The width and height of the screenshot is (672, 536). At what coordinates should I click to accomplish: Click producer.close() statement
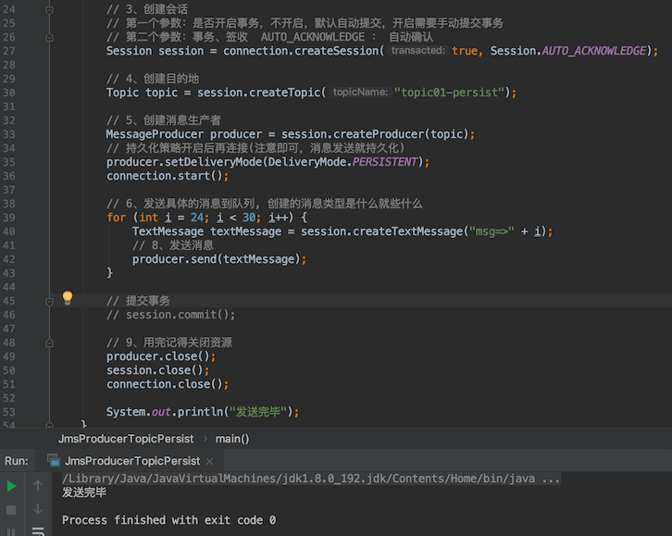point(161,356)
